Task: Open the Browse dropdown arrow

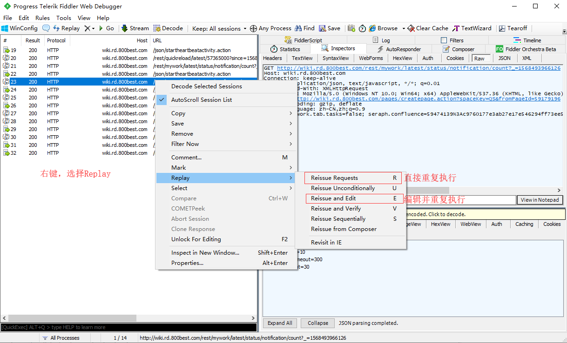Action: (x=404, y=28)
